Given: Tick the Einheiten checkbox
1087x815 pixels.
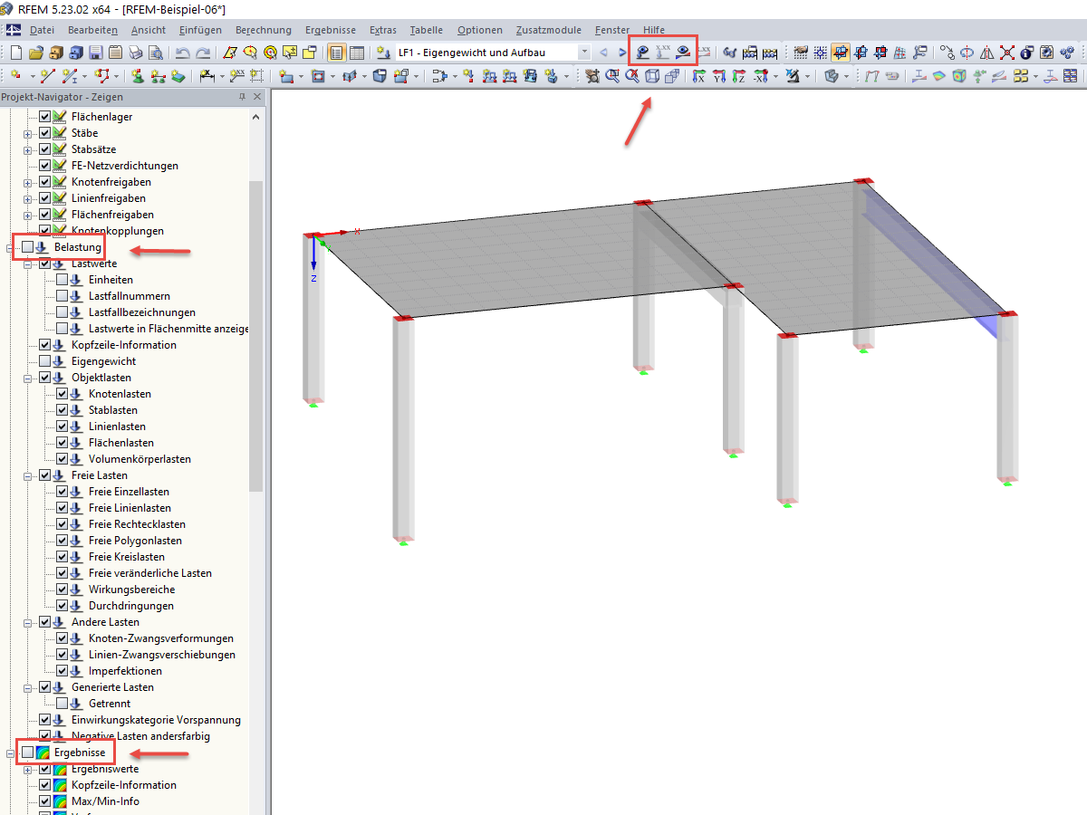Looking at the screenshot, I should click(x=62, y=280).
